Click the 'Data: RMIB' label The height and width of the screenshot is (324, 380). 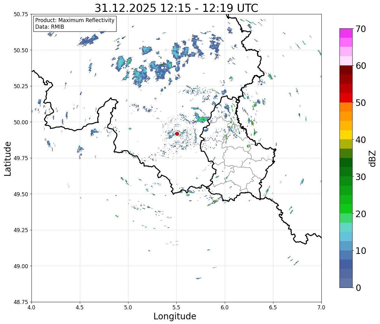point(50,27)
